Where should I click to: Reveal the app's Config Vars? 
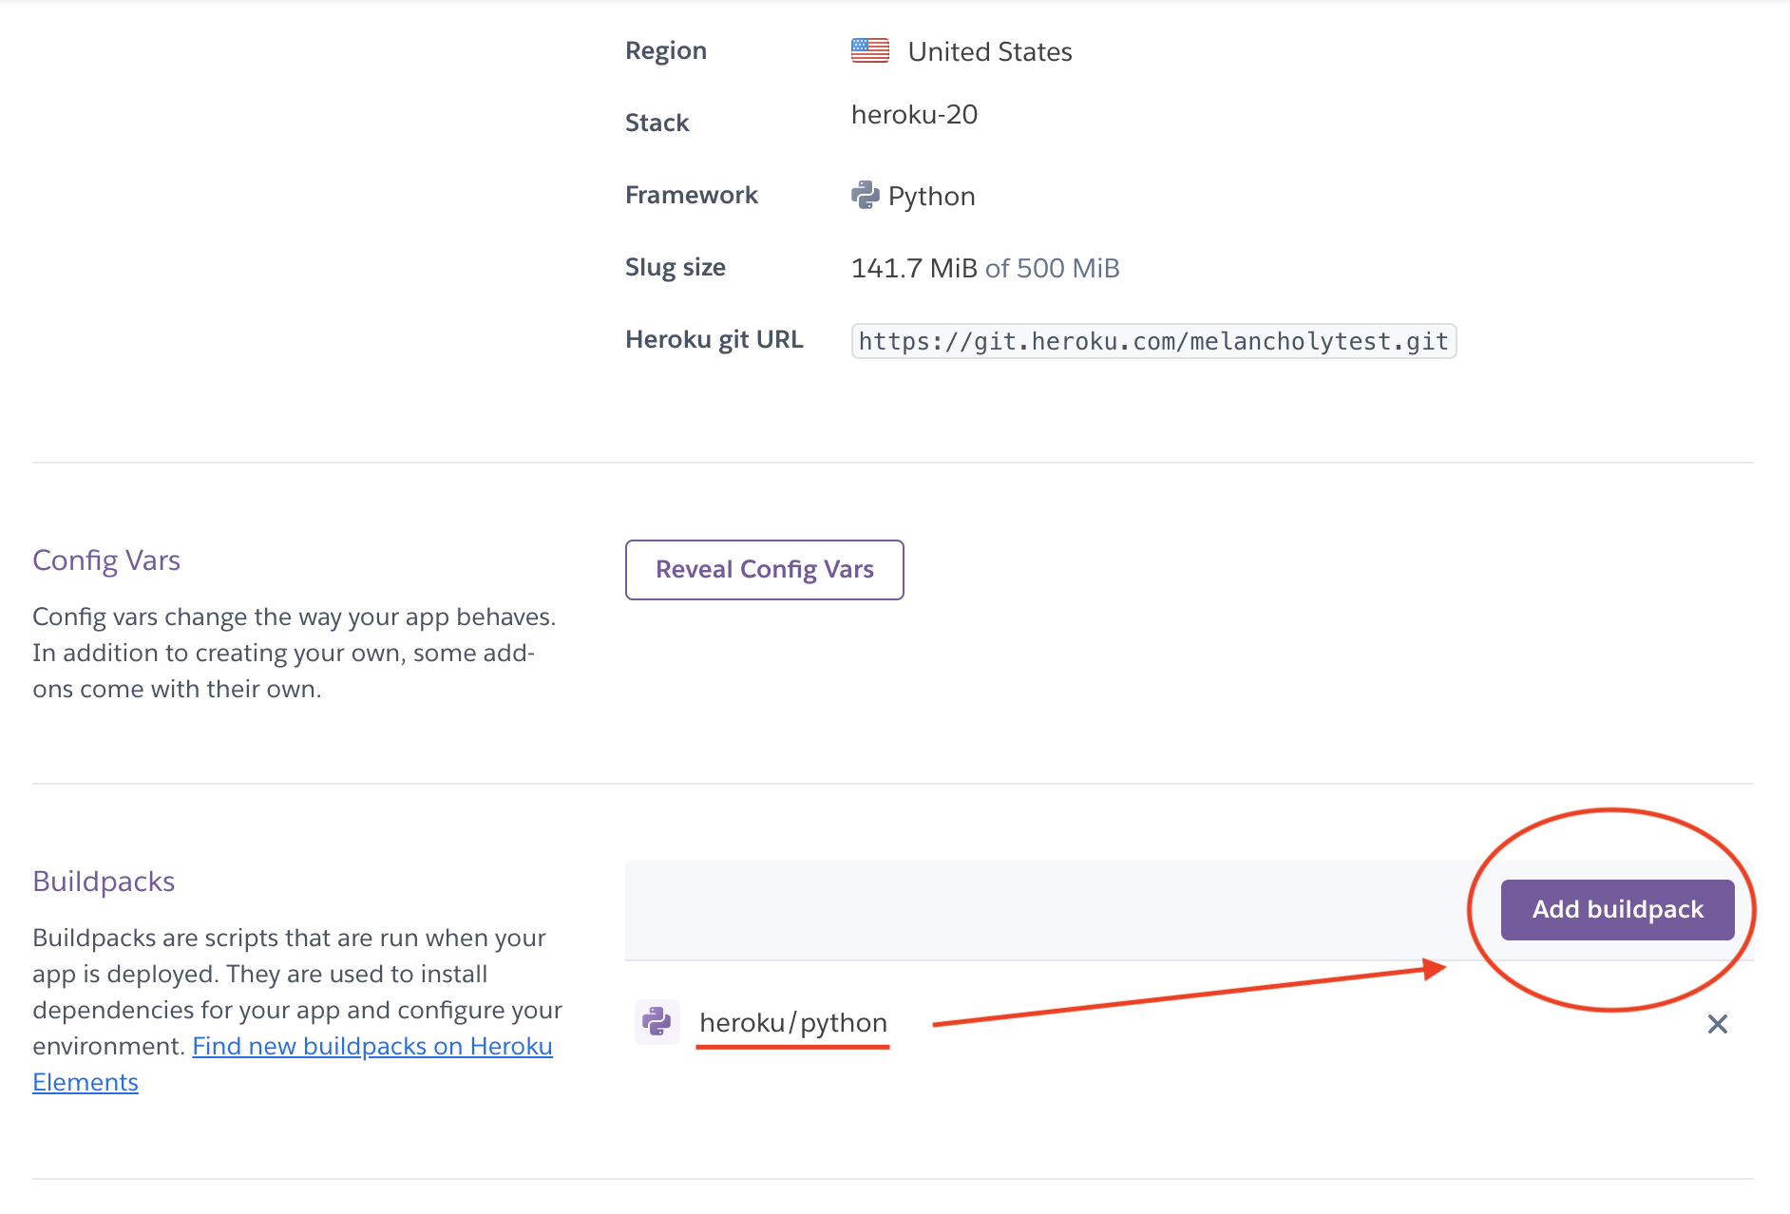pyautogui.click(x=765, y=570)
